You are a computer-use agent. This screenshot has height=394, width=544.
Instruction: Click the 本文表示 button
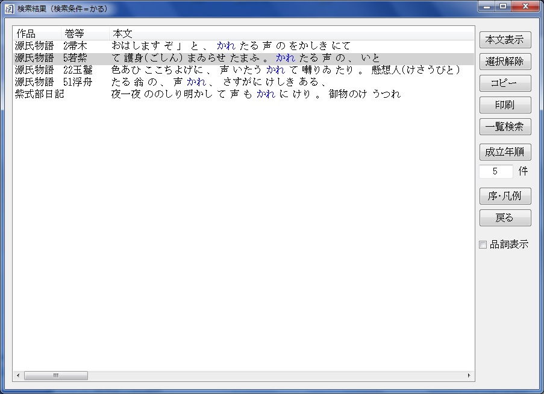click(505, 40)
